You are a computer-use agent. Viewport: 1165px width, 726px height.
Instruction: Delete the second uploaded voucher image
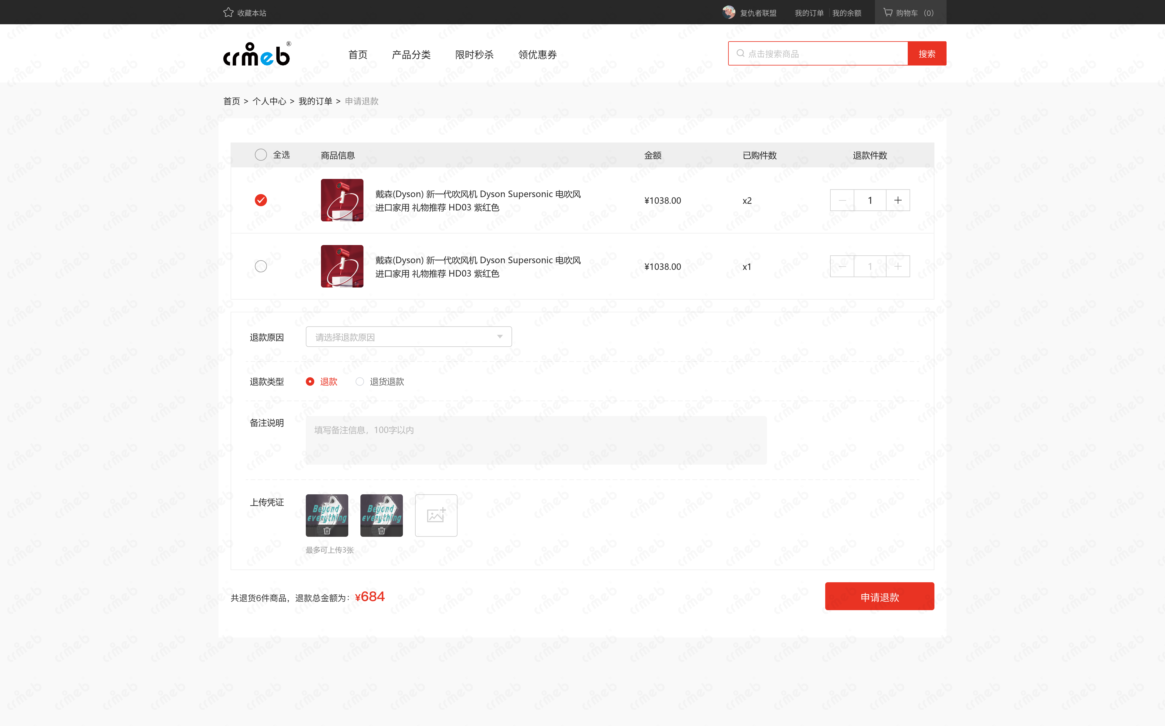click(x=381, y=531)
